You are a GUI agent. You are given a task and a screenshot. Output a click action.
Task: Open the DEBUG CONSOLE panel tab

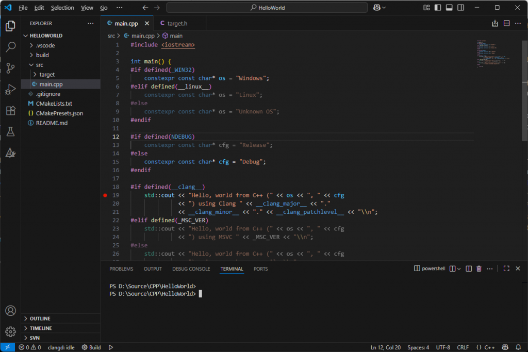[x=191, y=269]
